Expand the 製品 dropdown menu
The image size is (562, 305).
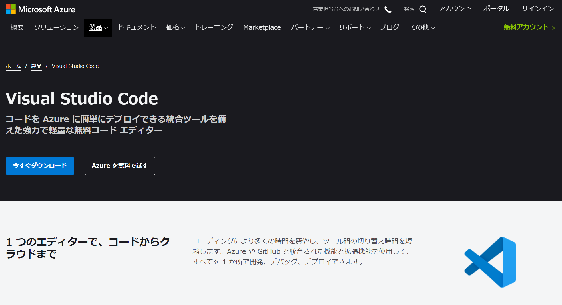tap(98, 27)
